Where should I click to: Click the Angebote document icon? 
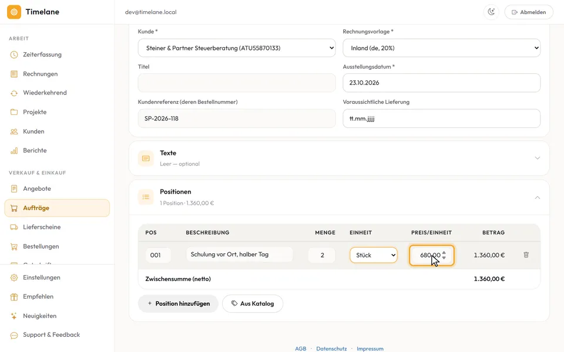(14, 188)
